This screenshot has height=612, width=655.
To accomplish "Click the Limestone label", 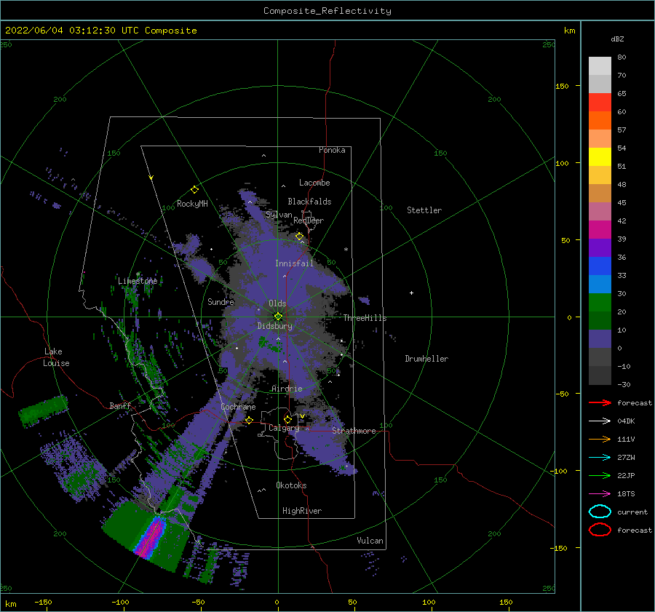I will click(x=138, y=281).
